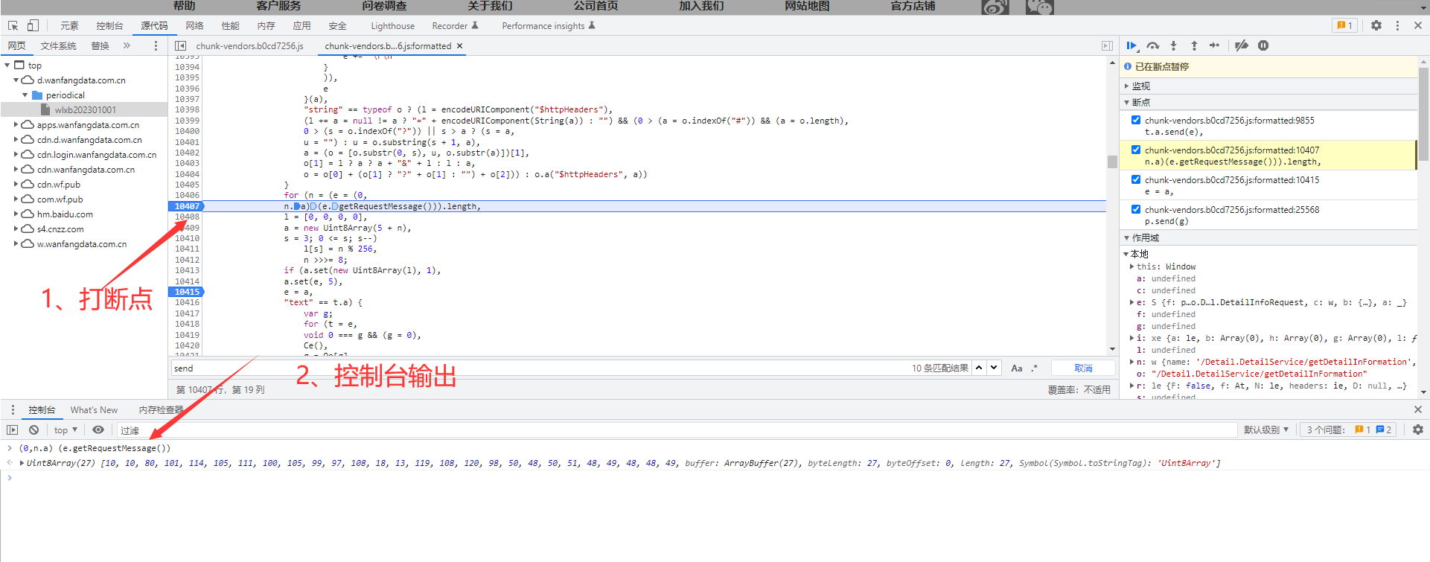Toggle breakpoint on line 10407 gutter
The width and height of the screenshot is (1430, 562).
(186, 206)
